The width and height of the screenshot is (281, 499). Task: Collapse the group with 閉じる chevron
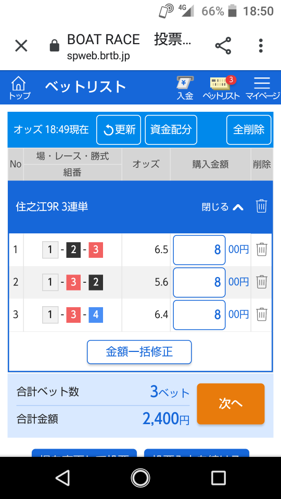(223, 207)
